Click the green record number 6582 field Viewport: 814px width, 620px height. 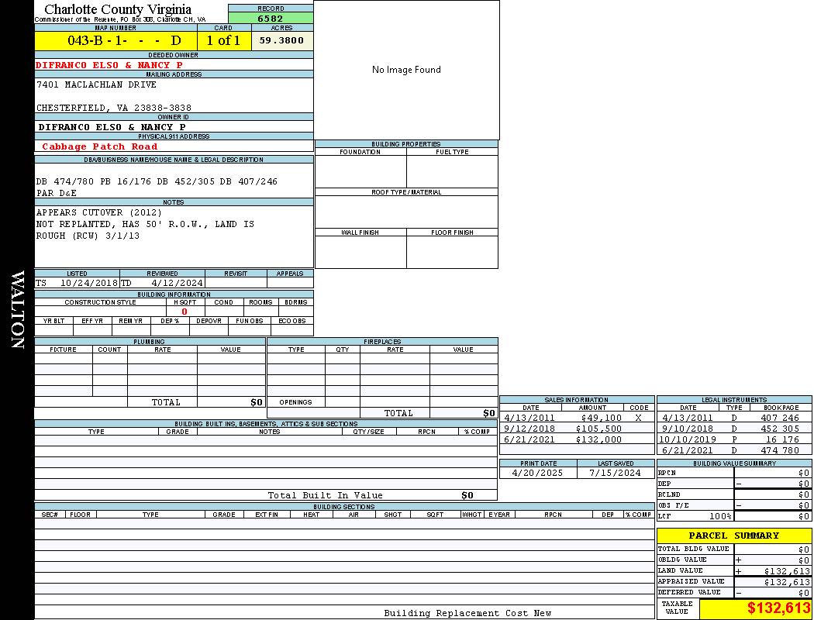[x=271, y=18]
